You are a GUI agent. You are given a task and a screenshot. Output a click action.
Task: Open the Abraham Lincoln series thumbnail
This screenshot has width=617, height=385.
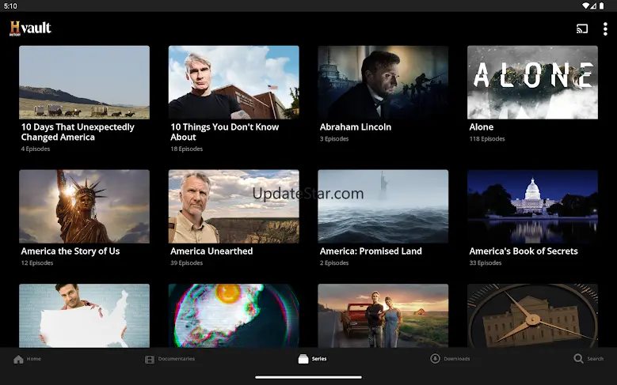pyautogui.click(x=383, y=82)
